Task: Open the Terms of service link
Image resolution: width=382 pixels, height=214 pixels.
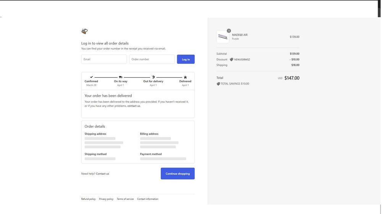Action: (125, 199)
